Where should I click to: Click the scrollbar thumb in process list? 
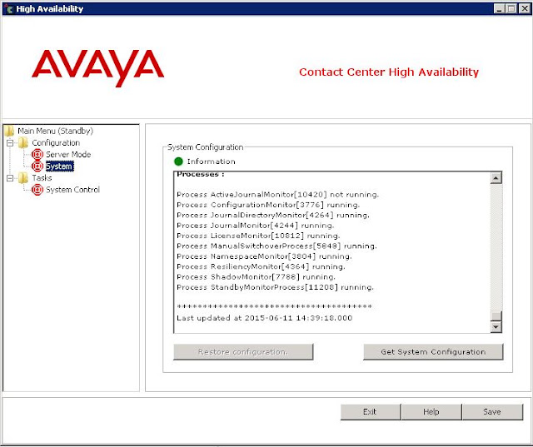point(496,315)
